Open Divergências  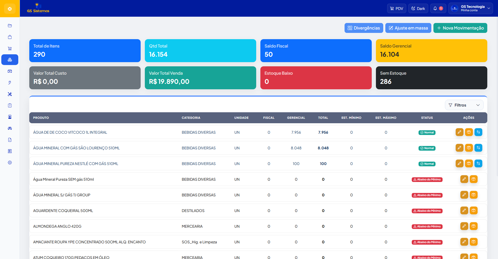tap(364, 28)
